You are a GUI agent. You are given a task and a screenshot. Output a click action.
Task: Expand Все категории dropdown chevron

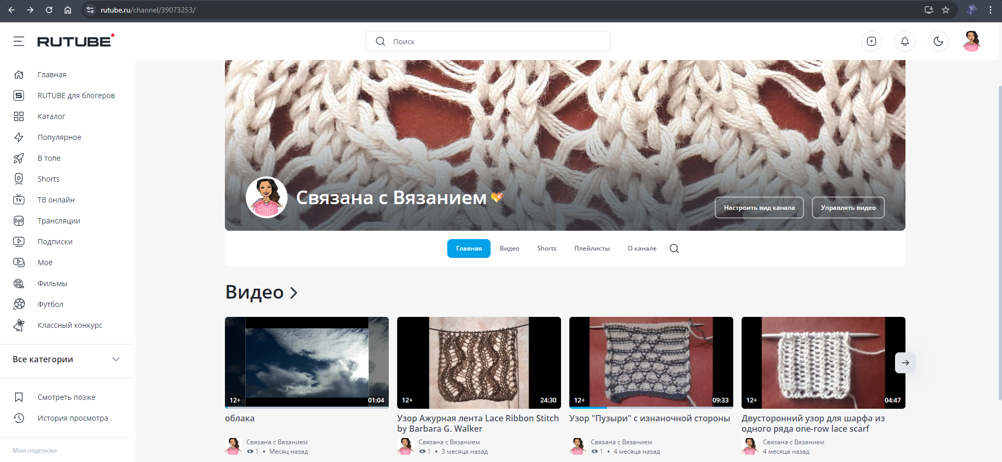pyautogui.click(x=116, y=359)
